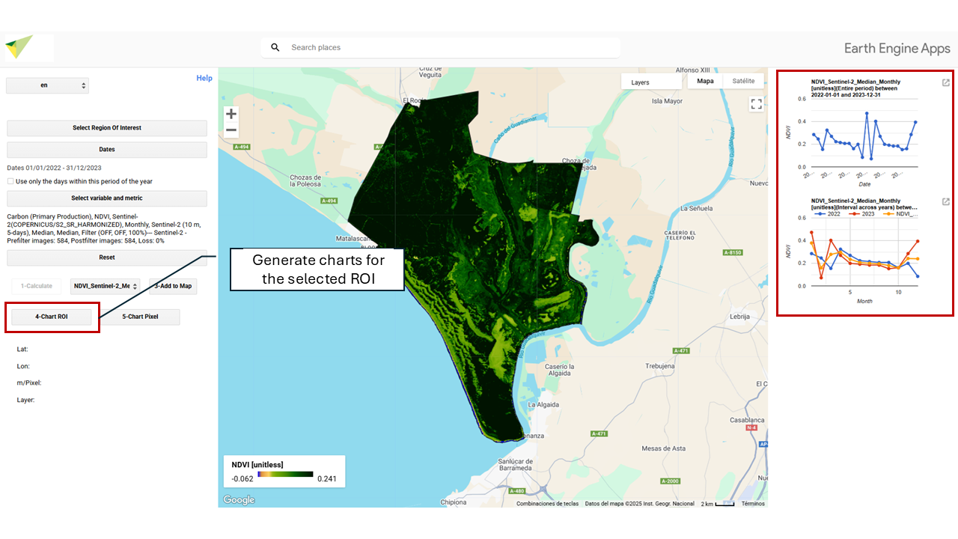Click the Search places input field

tap(449, 47)
